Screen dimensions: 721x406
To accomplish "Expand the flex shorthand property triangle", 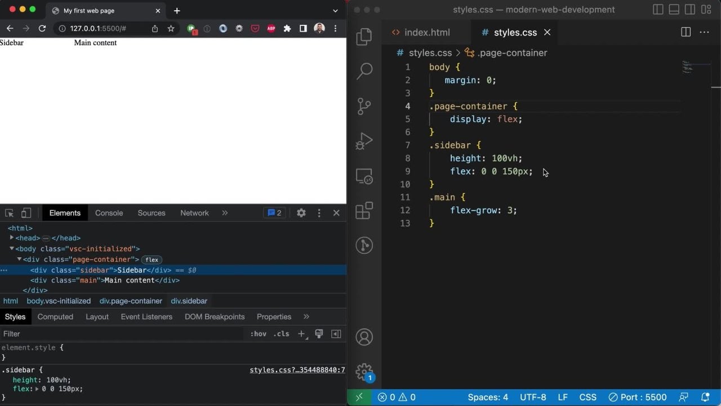I will click(37, 389).
